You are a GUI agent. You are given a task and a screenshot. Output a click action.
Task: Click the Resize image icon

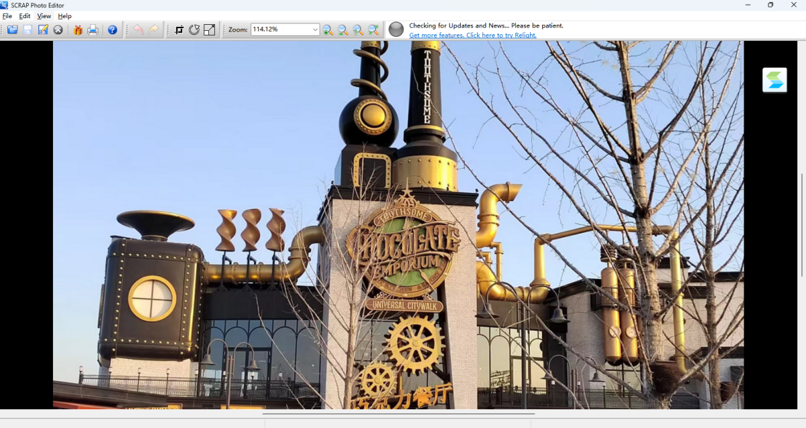[x=210, y=30]
